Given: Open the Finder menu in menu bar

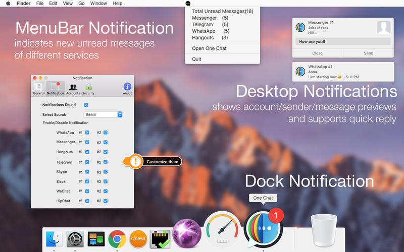Looking at the screenshot, I should click(23, 4).
